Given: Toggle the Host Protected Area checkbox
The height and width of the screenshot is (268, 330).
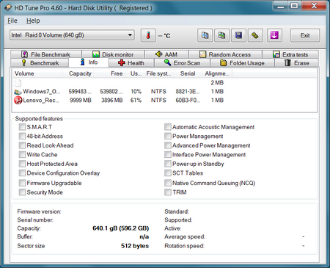Looking at the screenshot, I should click(x=22, y=164).
